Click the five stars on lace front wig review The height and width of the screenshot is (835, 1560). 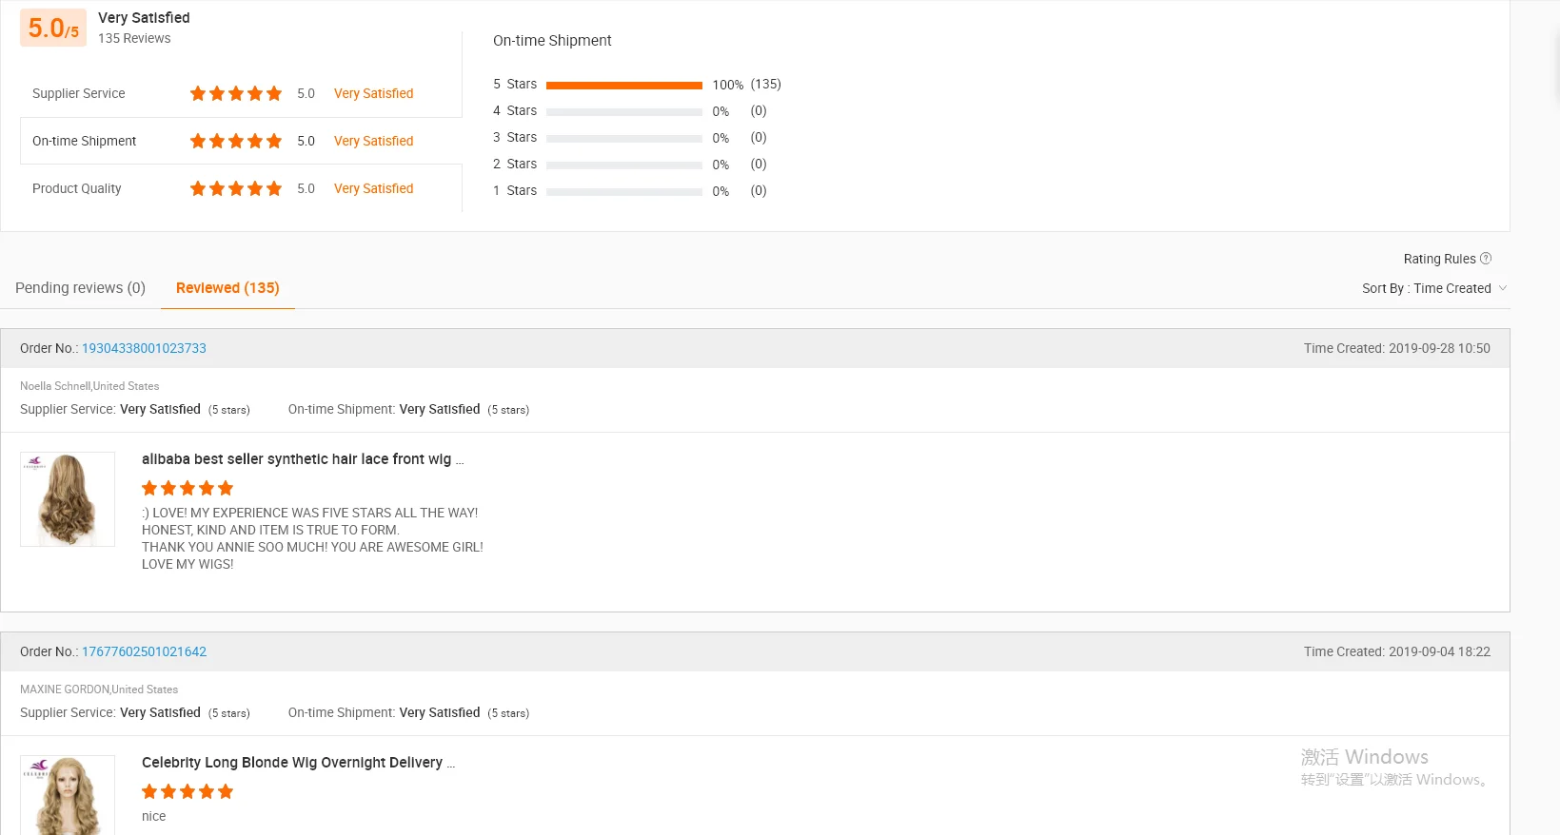click(188, 489)
